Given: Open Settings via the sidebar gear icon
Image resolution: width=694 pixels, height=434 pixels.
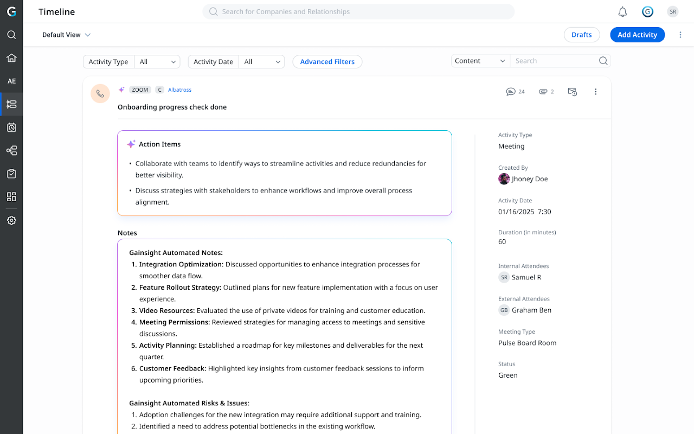Looking at the screenshot, I should (x=11, y=220).
